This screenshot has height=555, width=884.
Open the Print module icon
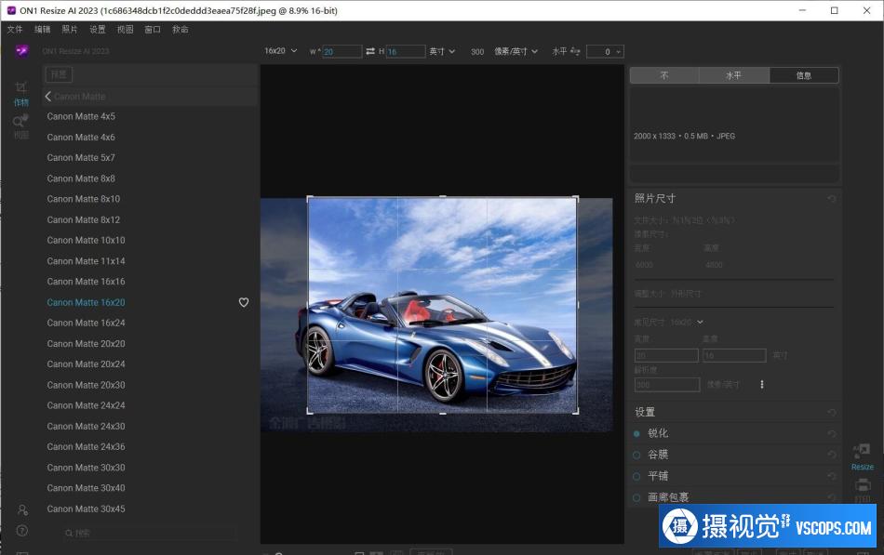[x=862, y=487]
